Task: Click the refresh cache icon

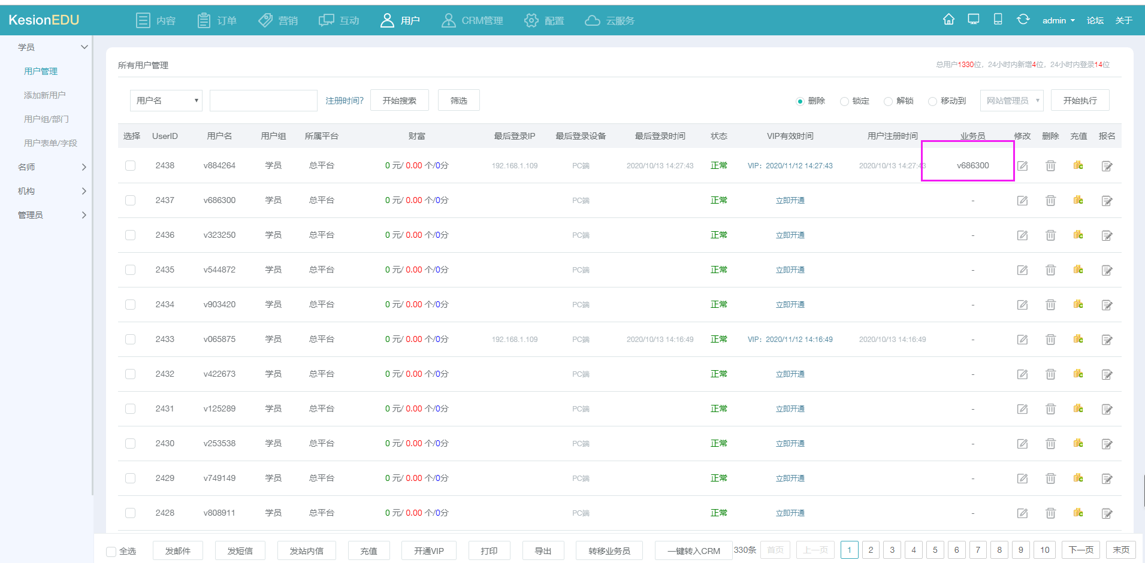Action: tap(1023, 20)
